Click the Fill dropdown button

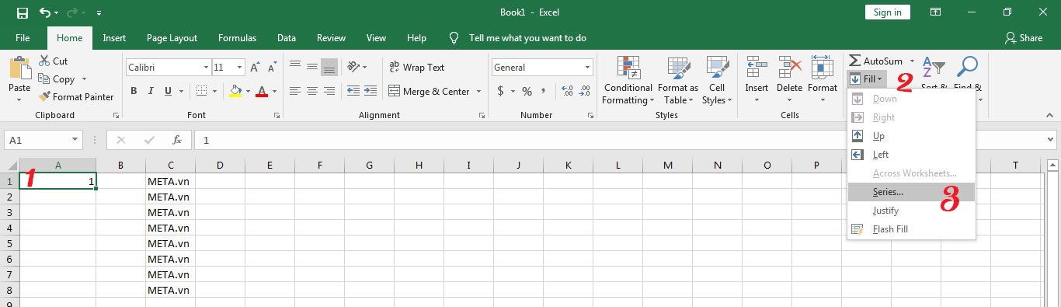pos(866,79)
